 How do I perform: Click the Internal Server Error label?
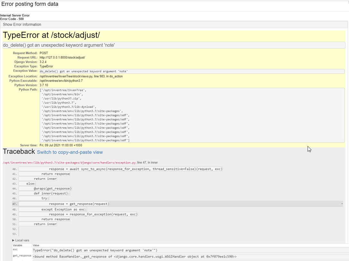(x=15, y=15)
